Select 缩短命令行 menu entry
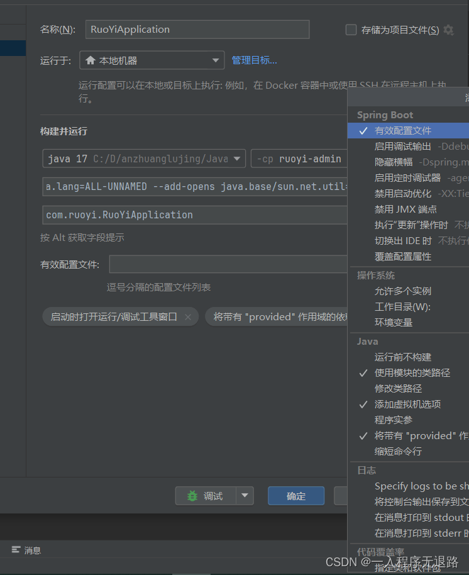Screen dimensions: 469x575 (x=408, y=452)
